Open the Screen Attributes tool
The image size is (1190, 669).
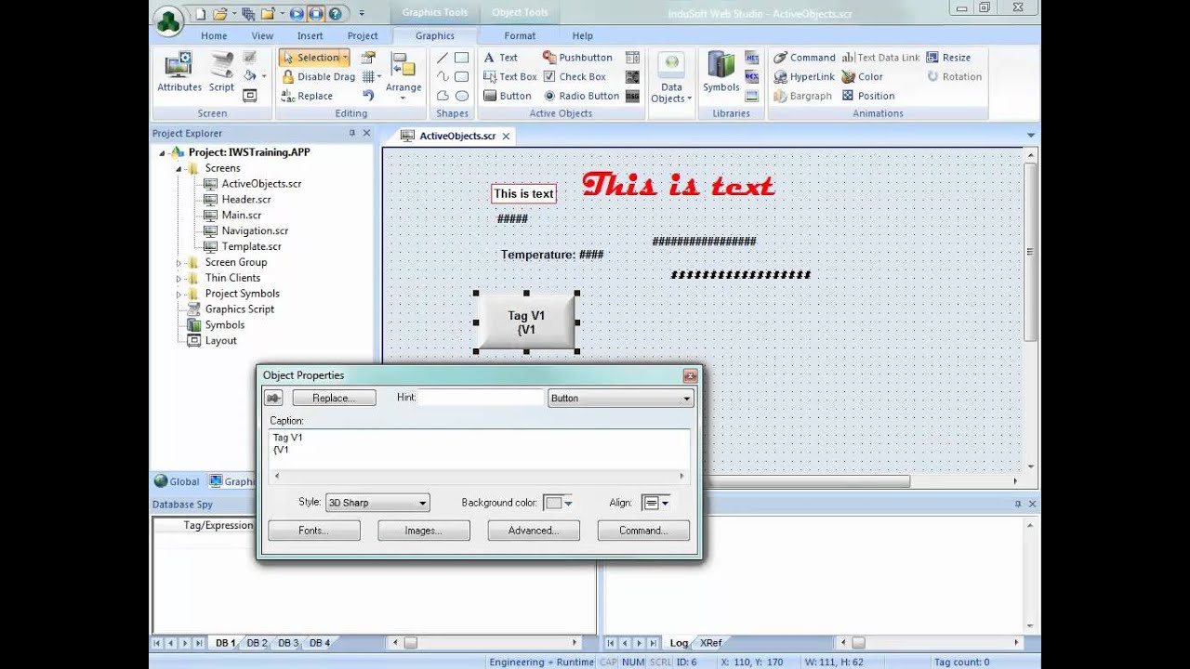[x=178, y=72]
